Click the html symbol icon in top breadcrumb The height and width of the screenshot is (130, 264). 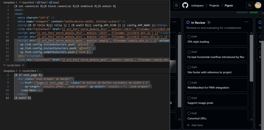point(38,2)
